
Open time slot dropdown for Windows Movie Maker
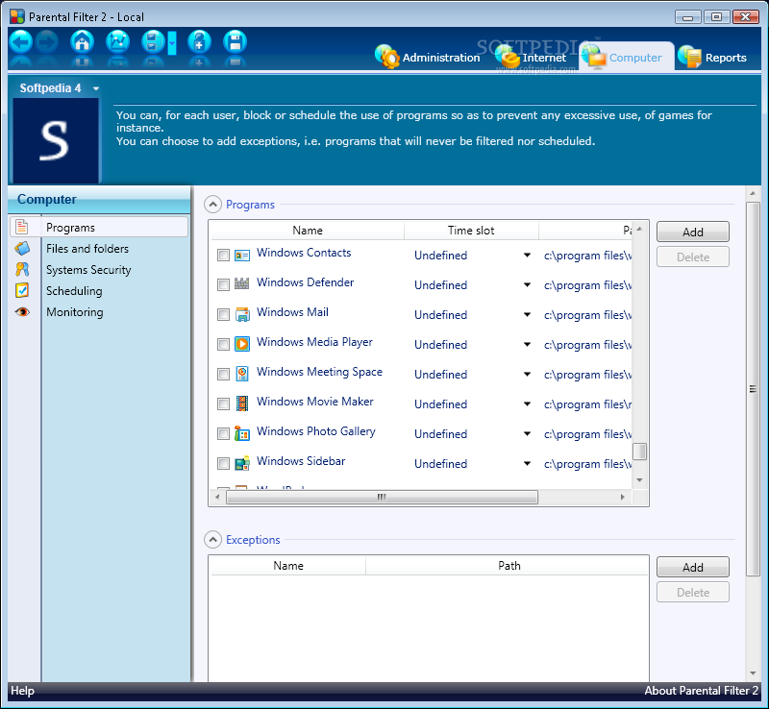pyautogui.click(x=527, y=404)
